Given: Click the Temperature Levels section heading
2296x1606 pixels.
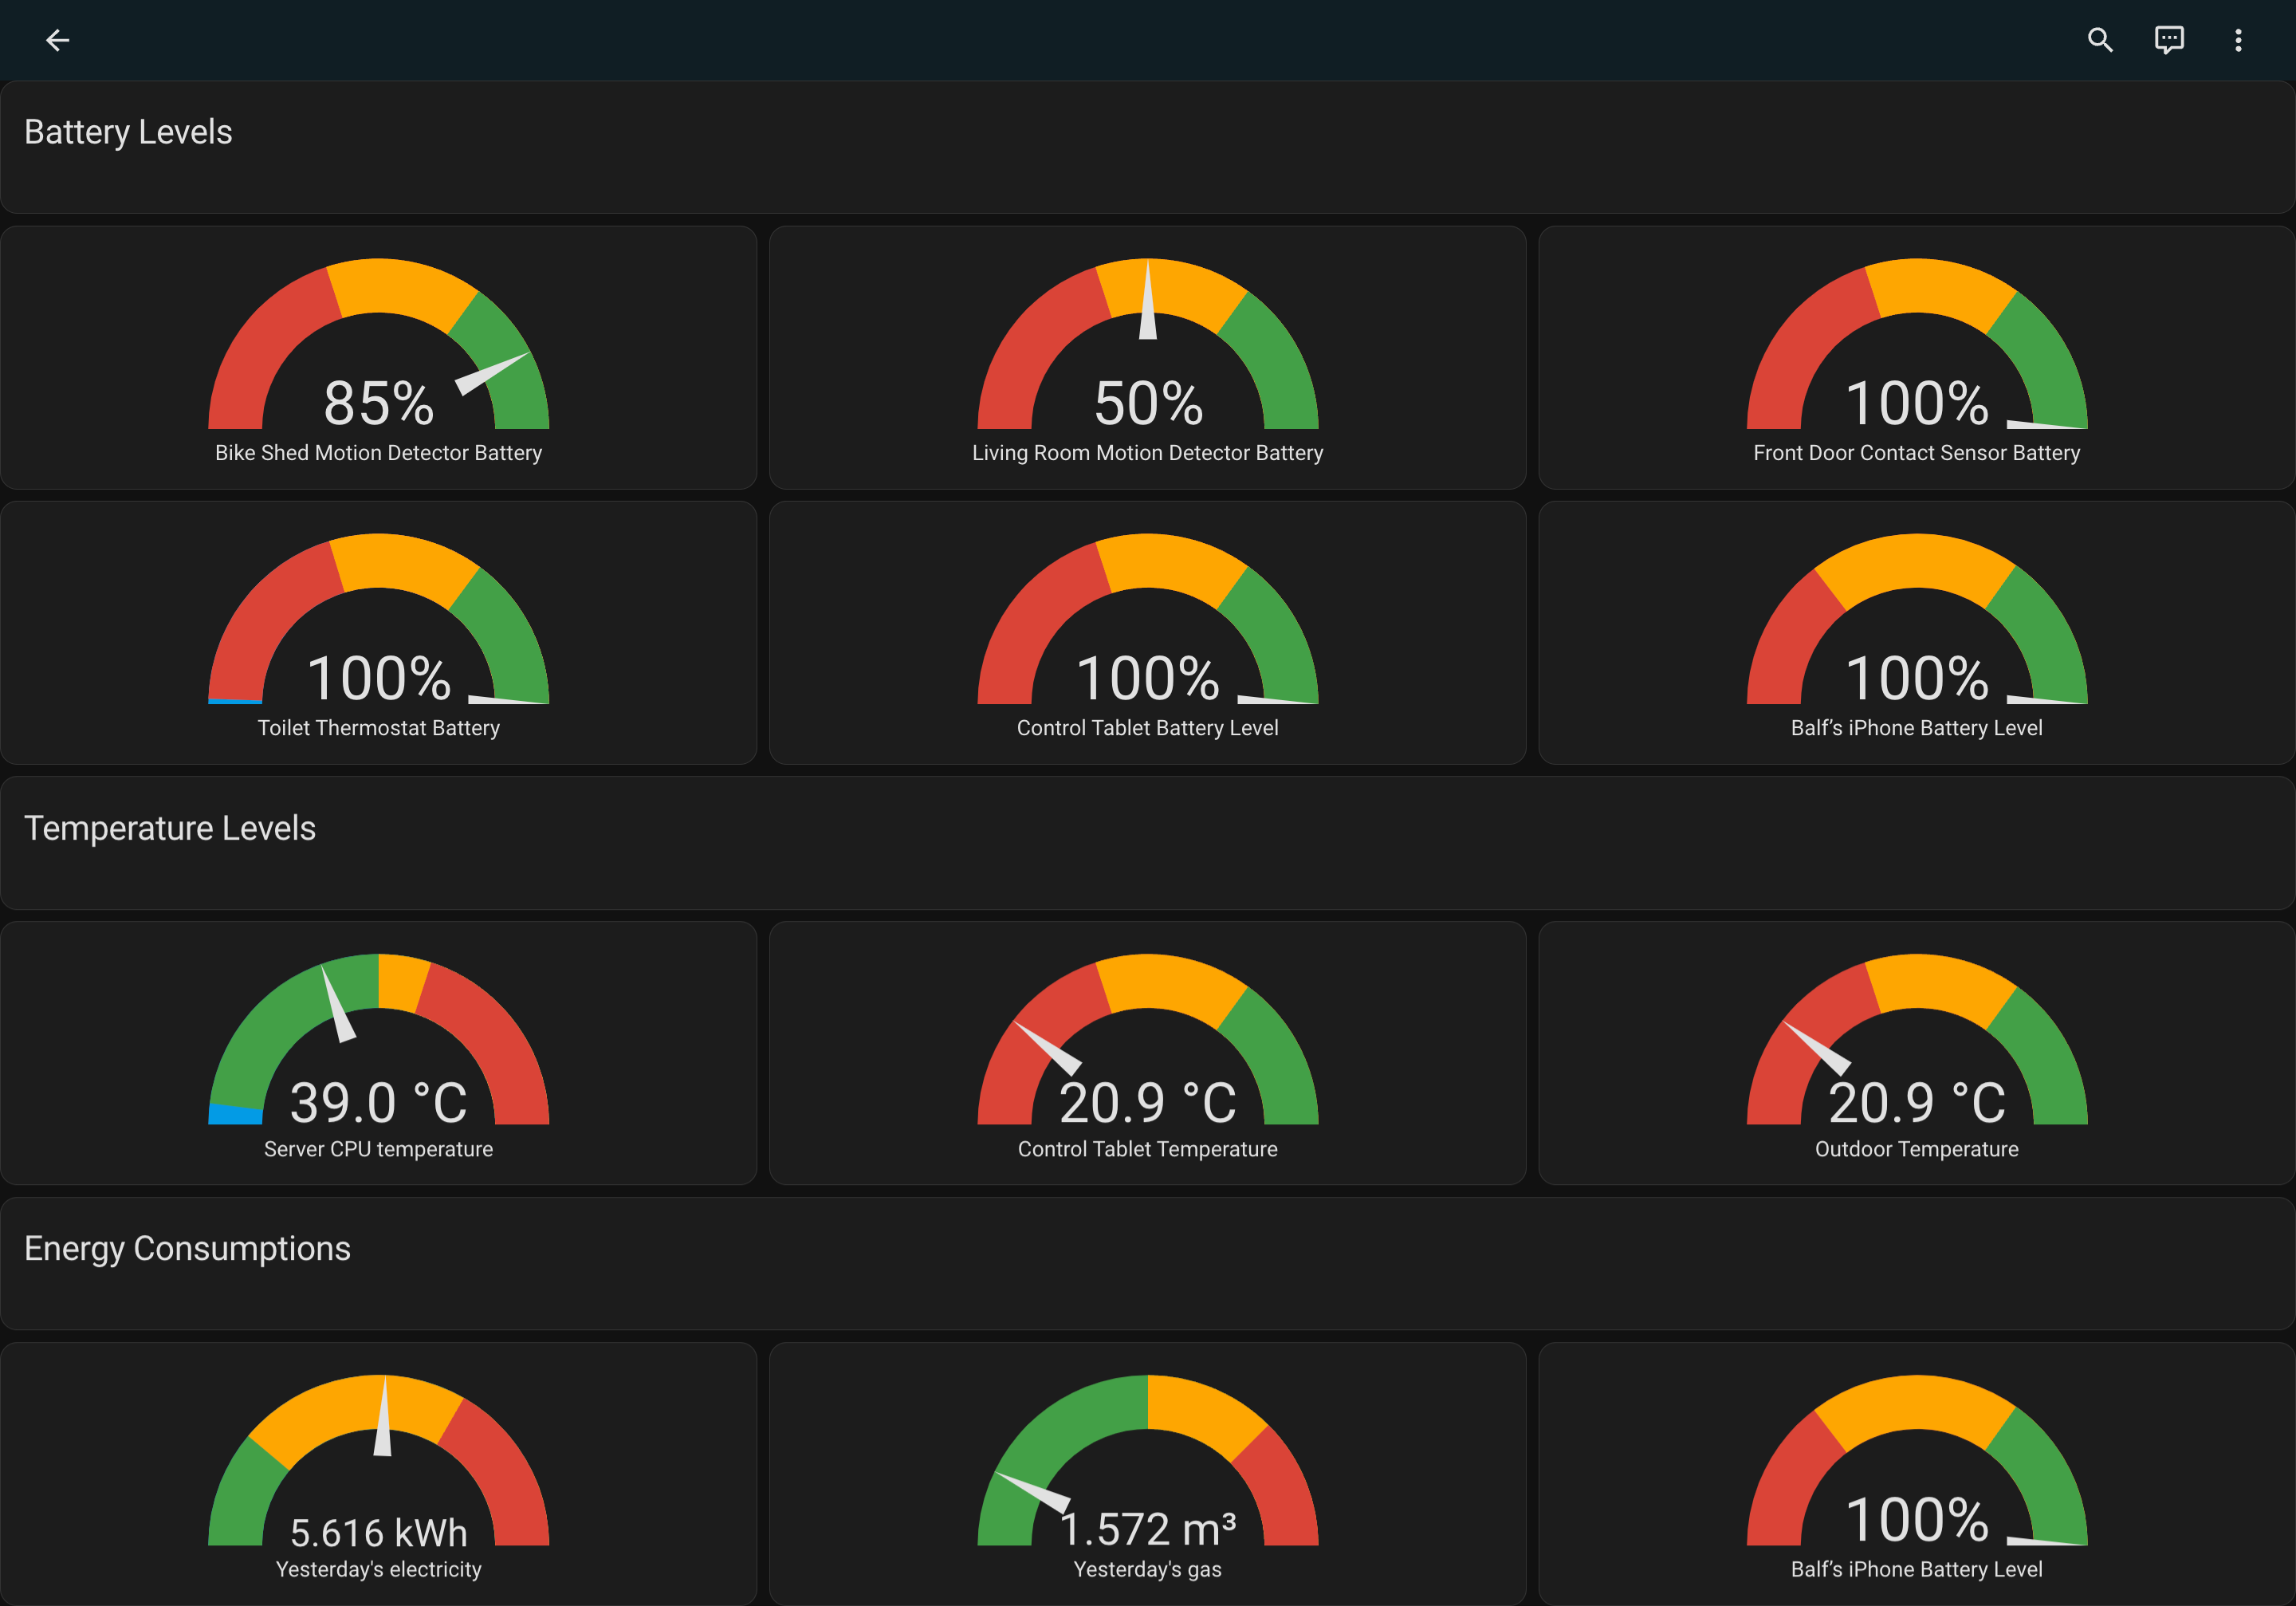Looking at the screenshot, I should tap(170, 828).
